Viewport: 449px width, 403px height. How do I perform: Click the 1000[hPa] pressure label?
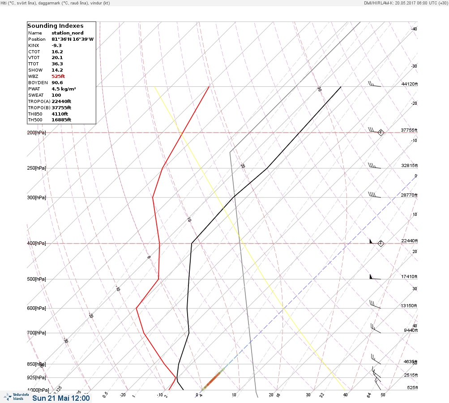click(38, 390)
